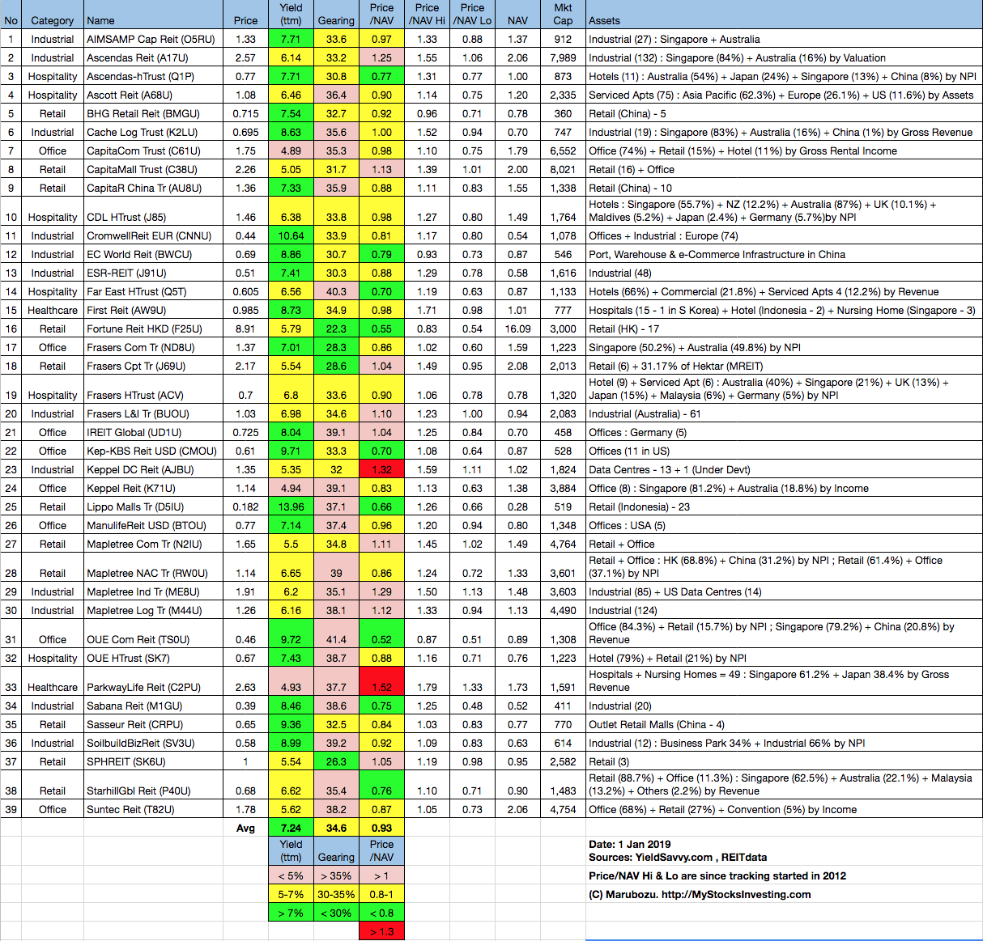
Task: Click Frasers L&I Tr (BUOU) cell
Action: tap(153, 413)
